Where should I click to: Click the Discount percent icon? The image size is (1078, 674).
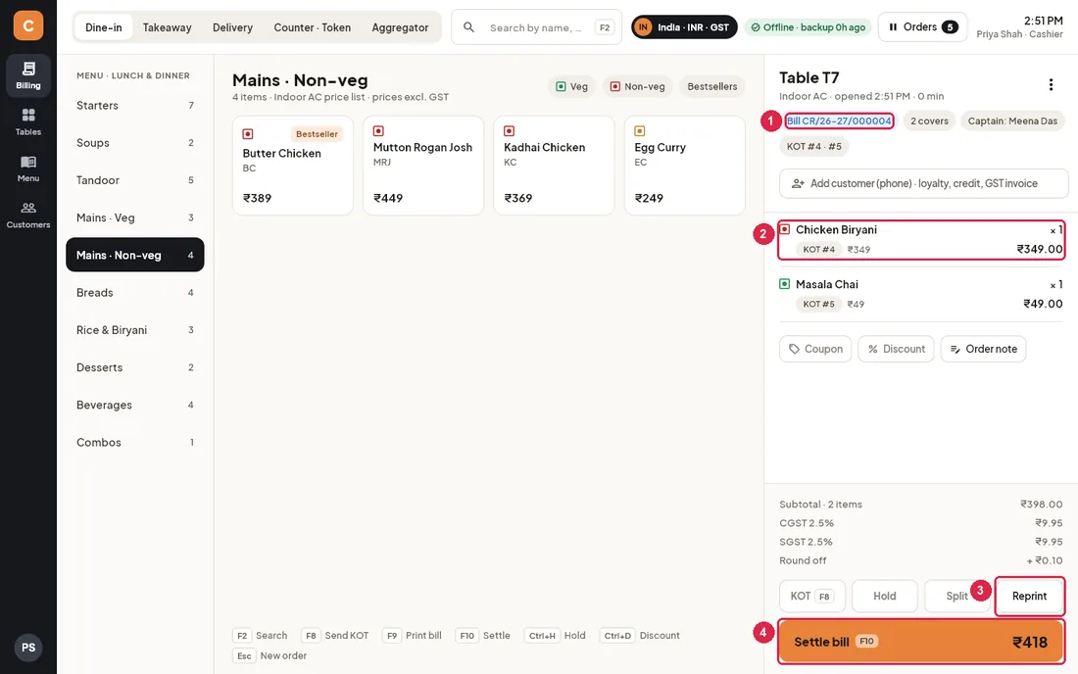[x=873, y=349]
